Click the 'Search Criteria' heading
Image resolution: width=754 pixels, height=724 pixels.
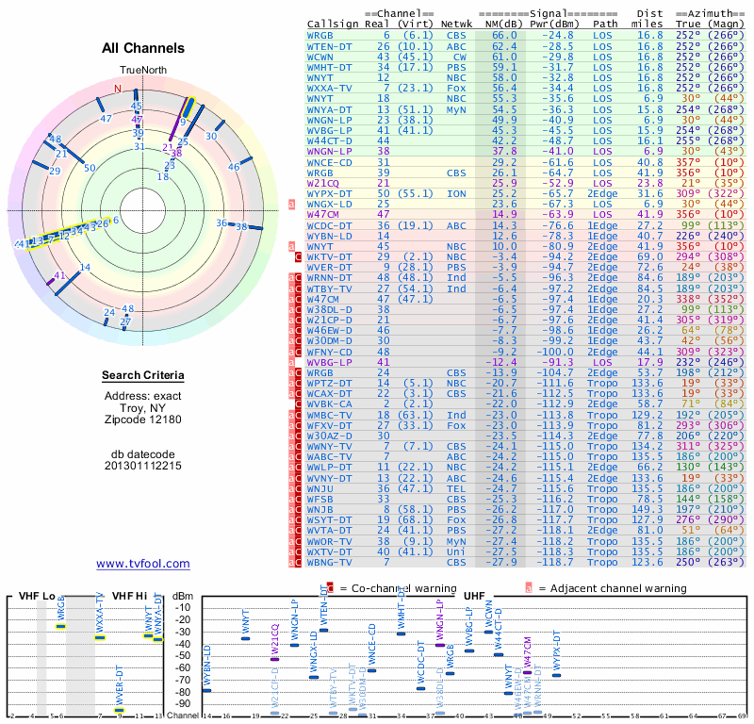[143, 375]
